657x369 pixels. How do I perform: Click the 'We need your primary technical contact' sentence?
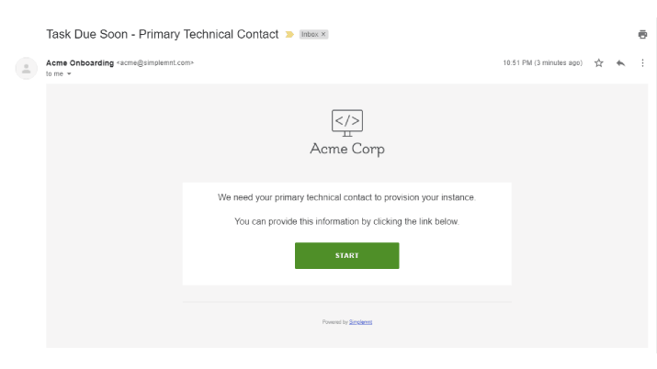[346, 197]
